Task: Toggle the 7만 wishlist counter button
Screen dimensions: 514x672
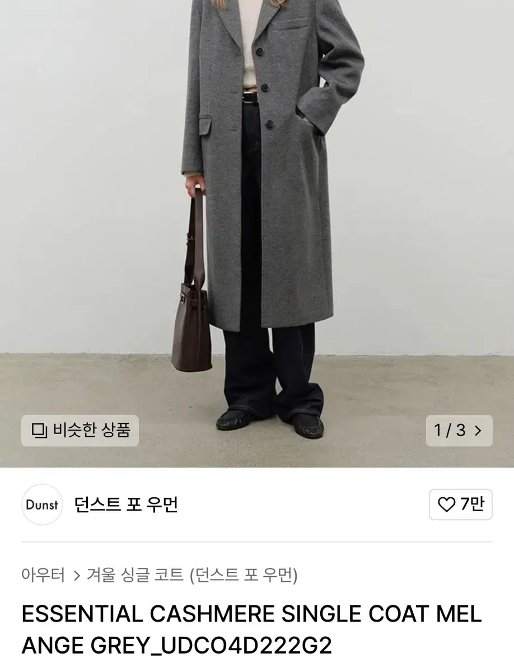Action: [x=460, y=505]
